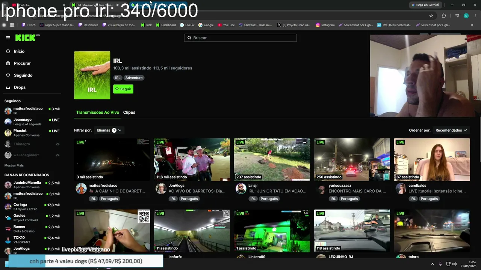
Task: Click Linsjr's avatar icon
Action: [241, 189]
